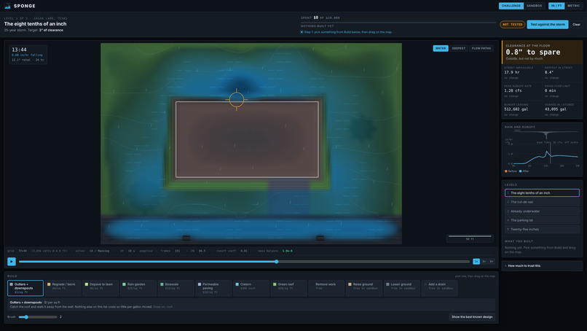
Task: Click the 8.4" deepest in street value
Action: pos(549,72)
